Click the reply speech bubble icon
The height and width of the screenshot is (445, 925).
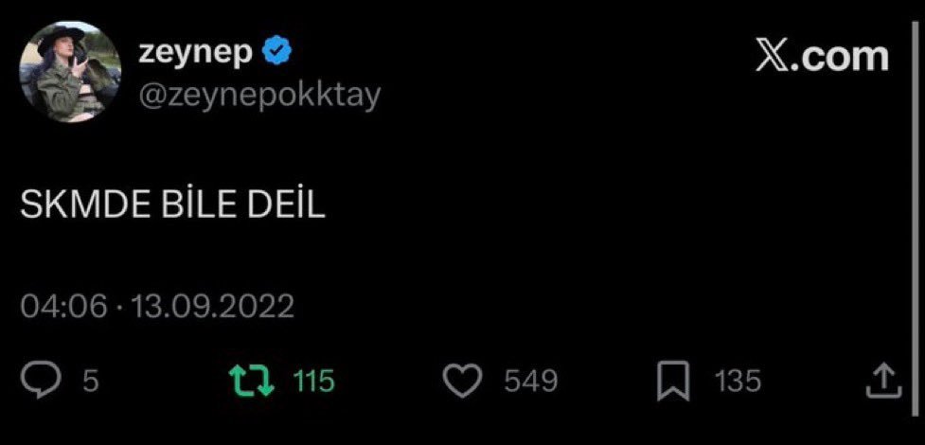pyautogui.click(x=40, y=381)
